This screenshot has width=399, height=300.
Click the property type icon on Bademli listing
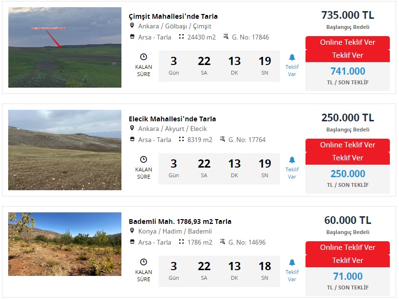(132, 242)
